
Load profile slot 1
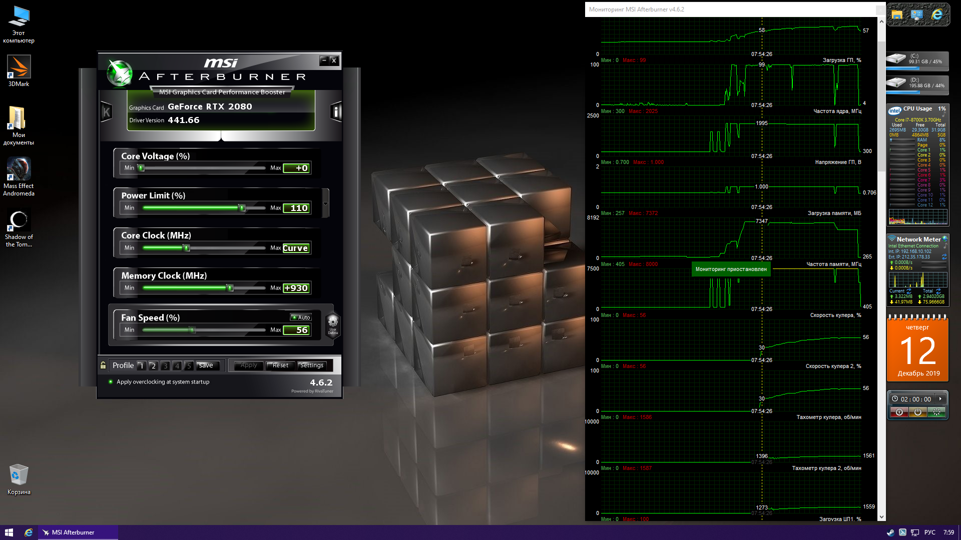pos(142,366)
